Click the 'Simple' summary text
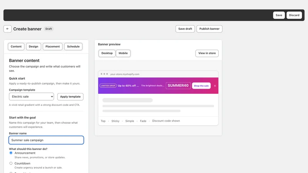Viewport: 308px width, 173px height. click(x=130, y=121)
